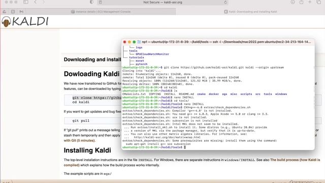Click the address bar showing kaldi-asr.org
The width and height of the screenshot is (325, 183).
(162, 2)
